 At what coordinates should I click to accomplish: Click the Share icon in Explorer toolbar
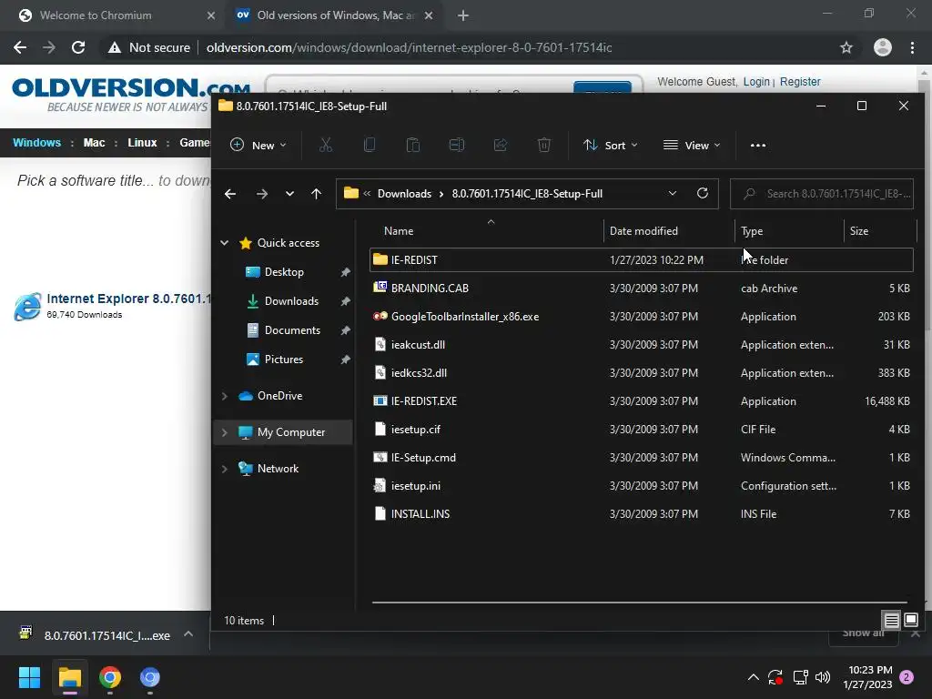[x=501, y=145]
